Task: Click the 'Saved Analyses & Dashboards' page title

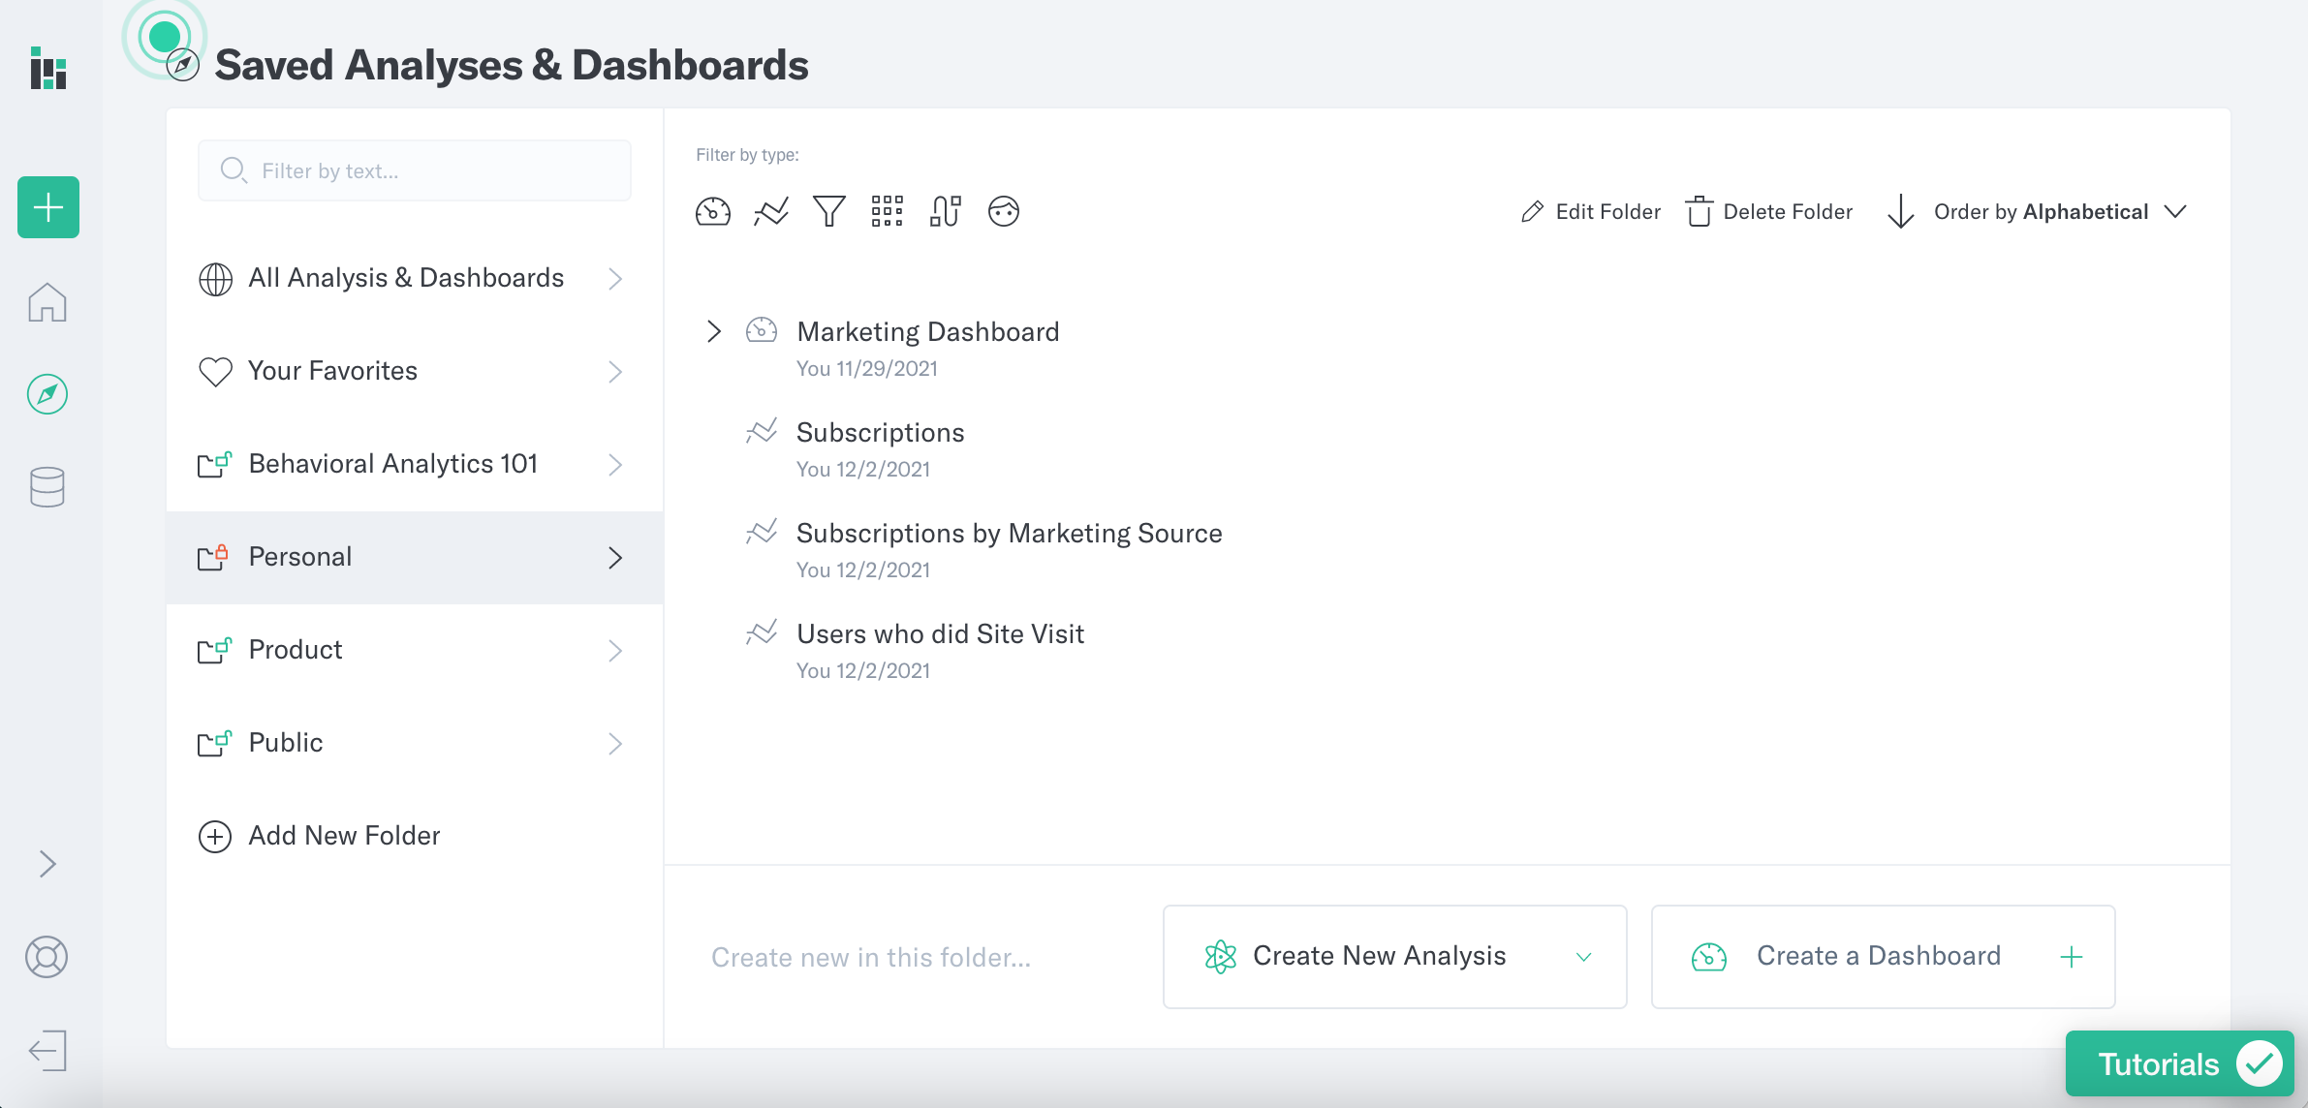Action: click(512, 65)
